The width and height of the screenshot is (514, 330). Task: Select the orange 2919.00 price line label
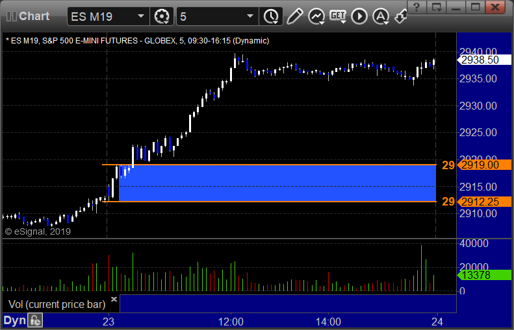pos(485,165)
